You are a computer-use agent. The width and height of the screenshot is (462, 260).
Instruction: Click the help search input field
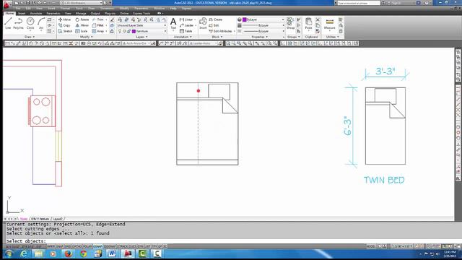pos(359,3)
